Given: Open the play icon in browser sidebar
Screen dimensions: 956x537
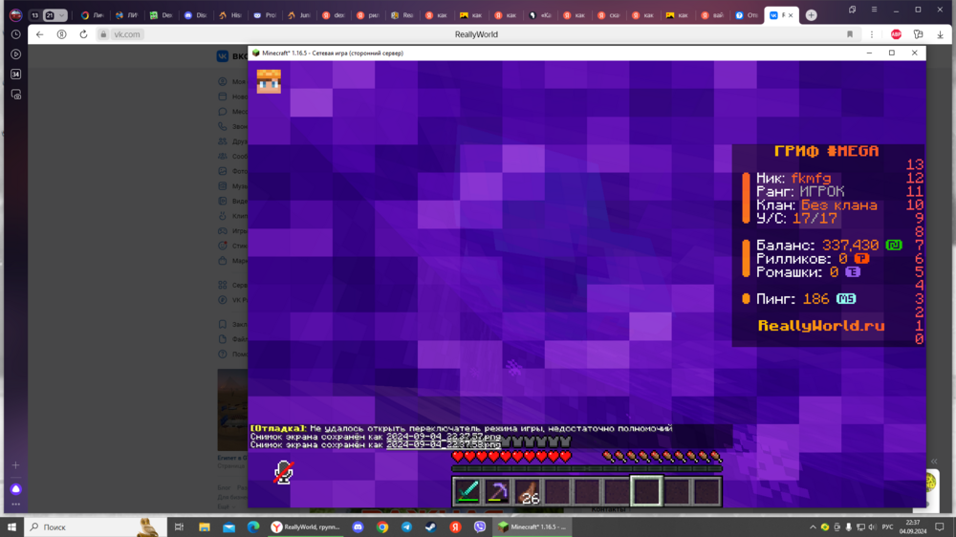Looking at the screenshot, I should click(x=16, y=54).
